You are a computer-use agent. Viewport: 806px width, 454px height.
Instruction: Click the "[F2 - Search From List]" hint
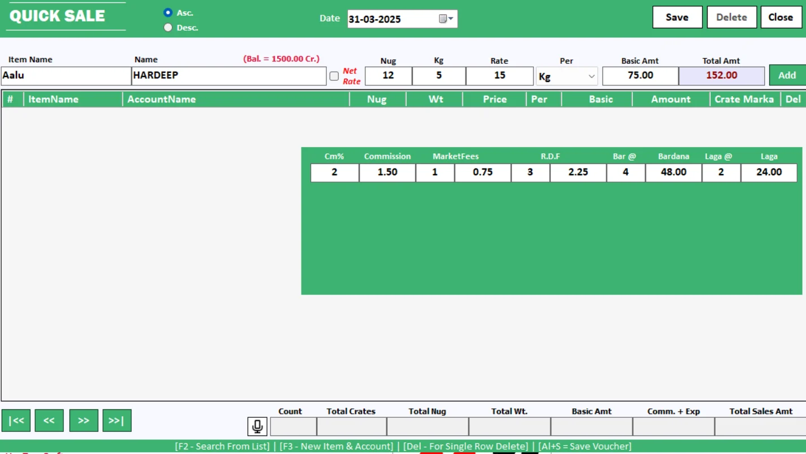pyautogui.click(x=222, y=447)
